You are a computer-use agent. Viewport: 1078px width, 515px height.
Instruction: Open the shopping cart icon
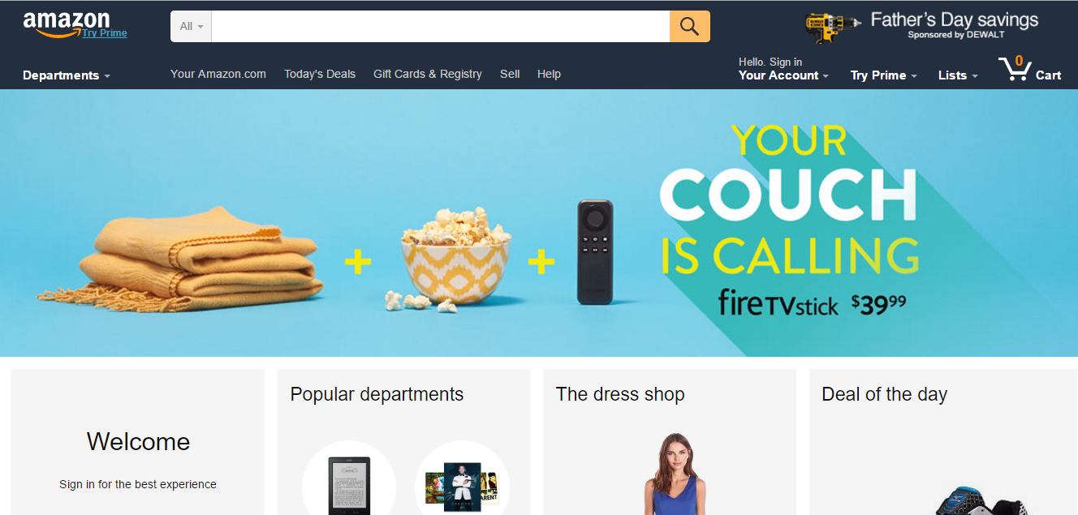(x=1014, y=69)
